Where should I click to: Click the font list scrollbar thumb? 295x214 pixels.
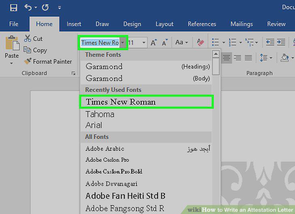coord(216,66)
